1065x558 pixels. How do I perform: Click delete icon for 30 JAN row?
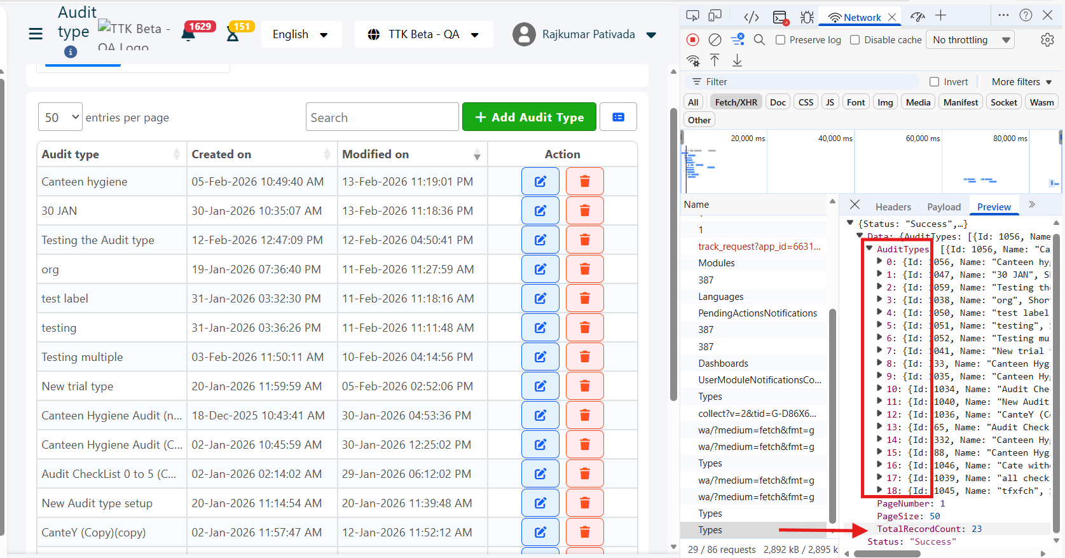click(584, 211)
